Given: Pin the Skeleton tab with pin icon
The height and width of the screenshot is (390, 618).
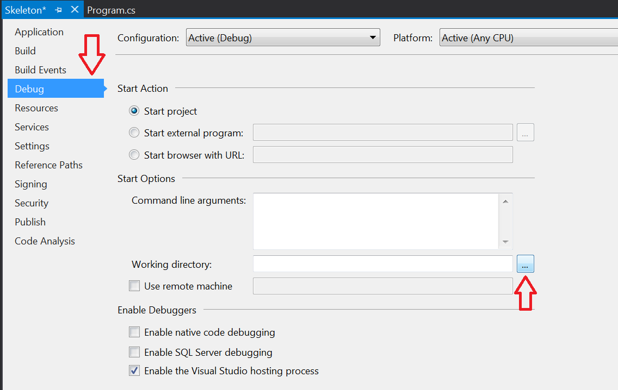Looking at the screenshot, I should pyautogui.click(x=59, y=10).
